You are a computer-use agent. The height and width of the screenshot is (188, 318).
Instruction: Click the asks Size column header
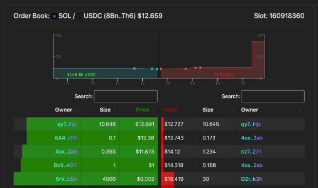[x=208, y=110]
